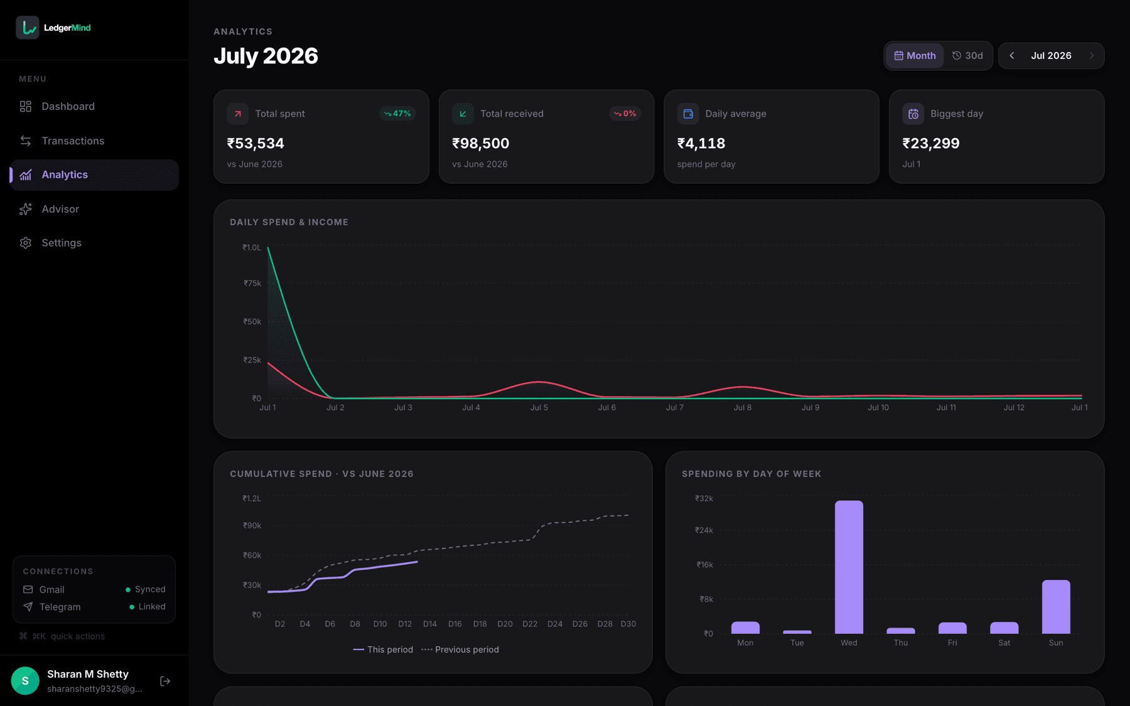Click the calendar icon in Month toggle
Viewport: 1130px width, 706px height.
(899, 56)
